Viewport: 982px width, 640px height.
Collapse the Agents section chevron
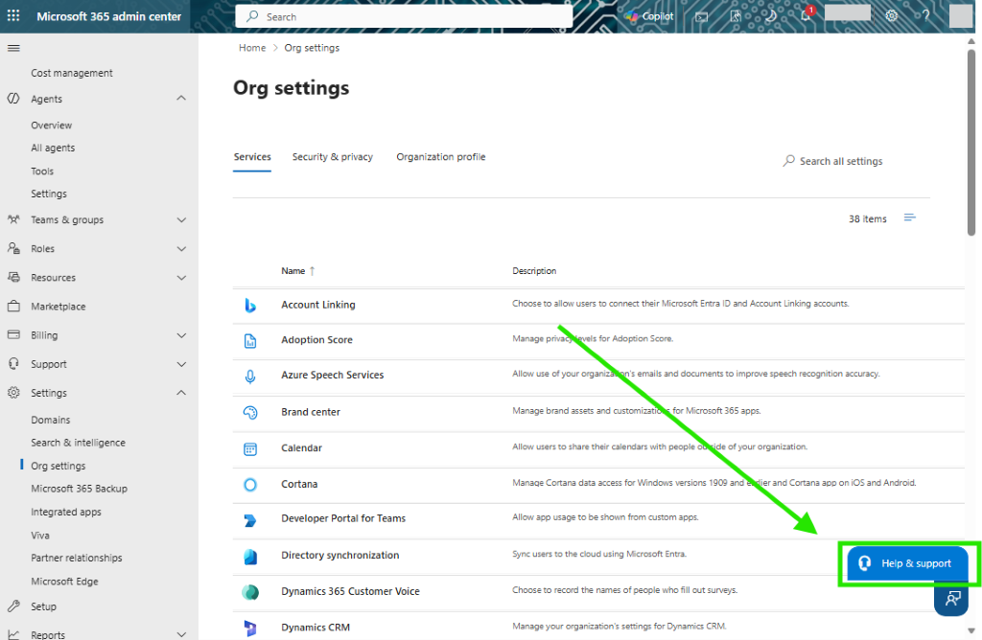coord(181,99)
